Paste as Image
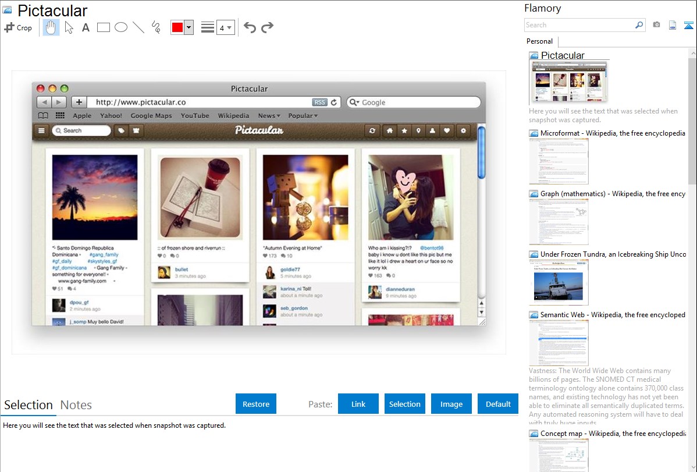Screen dimensions: 697x472 point(451,404)
